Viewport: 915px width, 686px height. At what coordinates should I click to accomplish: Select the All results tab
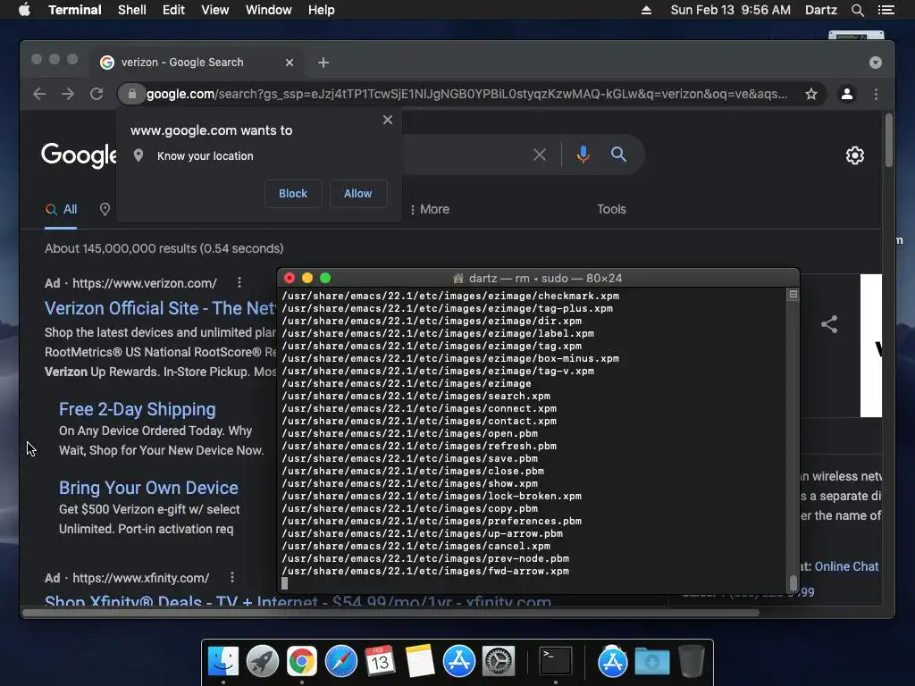point(62,209)
